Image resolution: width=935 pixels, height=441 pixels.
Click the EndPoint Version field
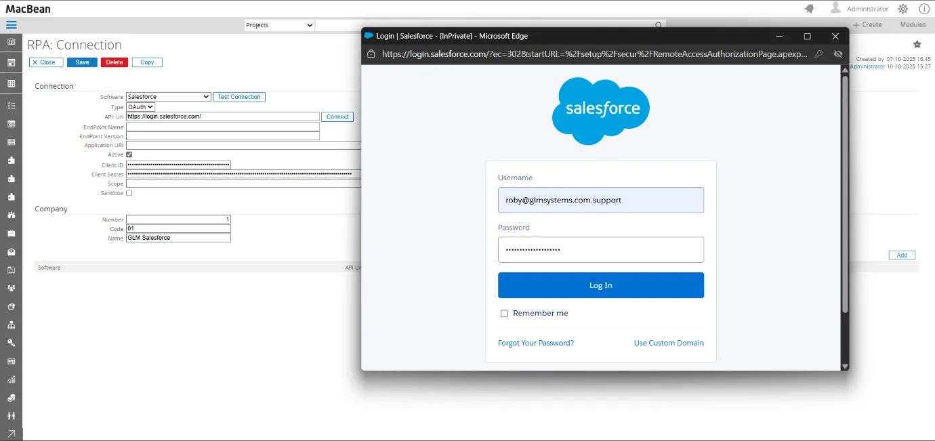[x=223, y=136]
